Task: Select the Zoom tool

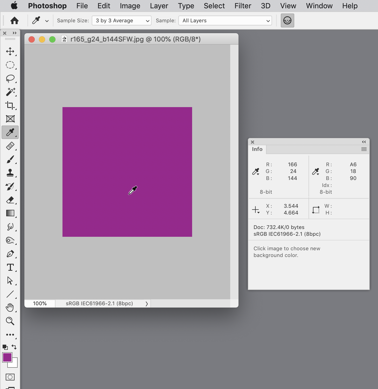Action: click(x=10, y=321)
